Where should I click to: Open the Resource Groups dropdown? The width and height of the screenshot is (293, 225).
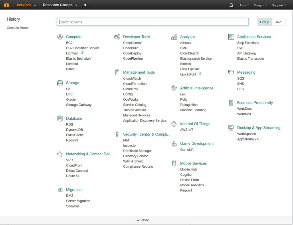(x=60, y=5)
